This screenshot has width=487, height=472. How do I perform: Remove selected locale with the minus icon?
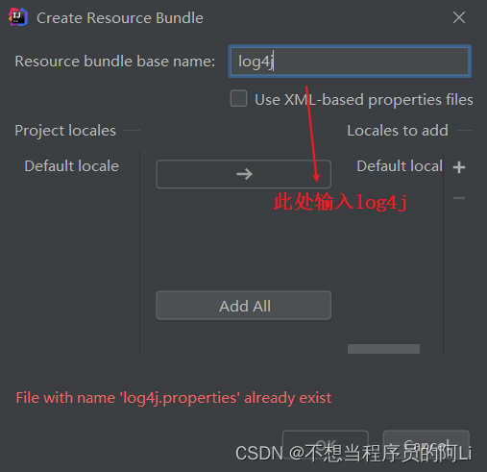tap(459, 198)
